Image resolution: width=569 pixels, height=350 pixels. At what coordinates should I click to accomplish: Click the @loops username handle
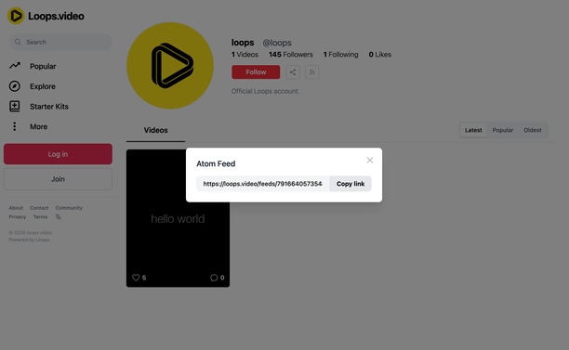pyautogui.click(x=277, y=43)
